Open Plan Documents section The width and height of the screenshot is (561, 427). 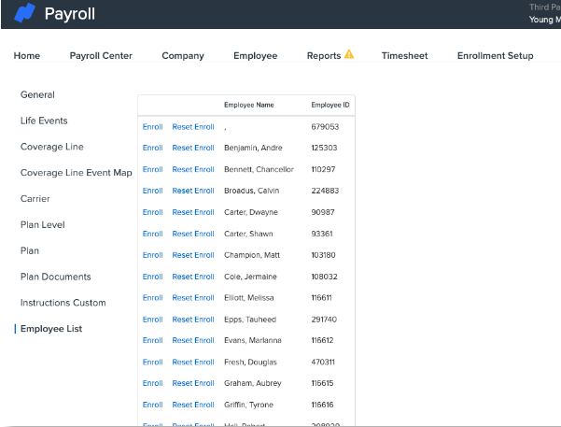click(x=56, y=278)
